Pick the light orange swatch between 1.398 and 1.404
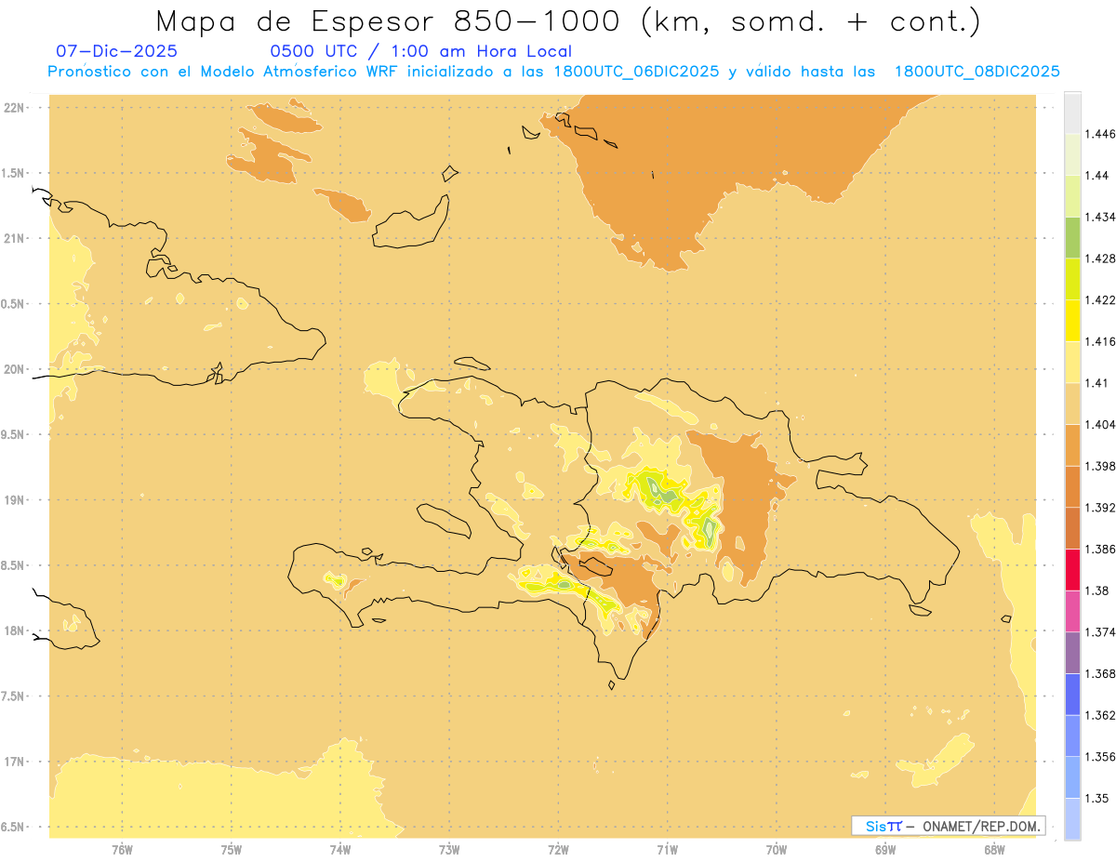Screen dimensions: 1116x862 (1072, 445)
